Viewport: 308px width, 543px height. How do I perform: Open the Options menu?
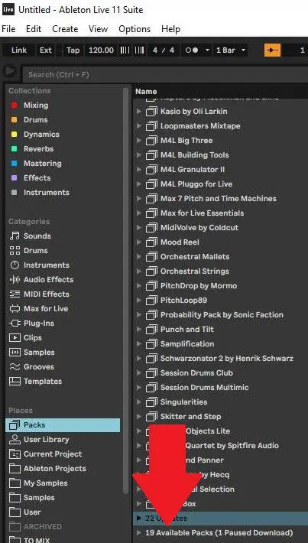(x=135, y=29)
